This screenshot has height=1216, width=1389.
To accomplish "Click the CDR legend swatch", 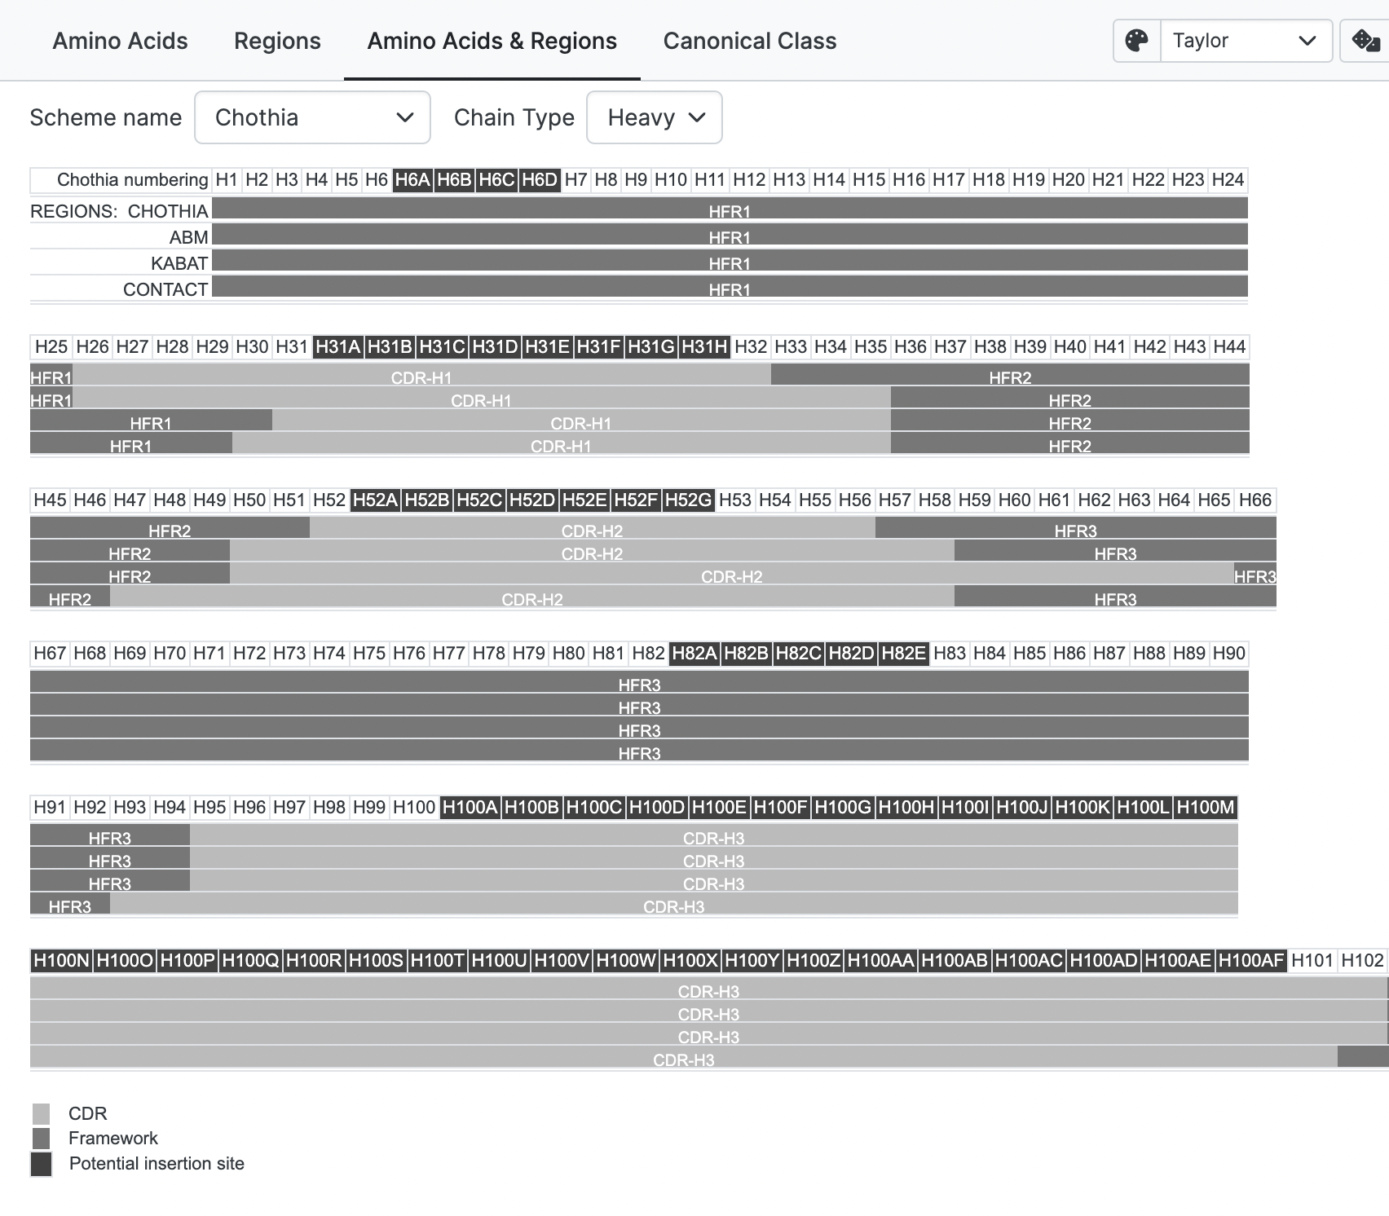I will coord(42,1114).
